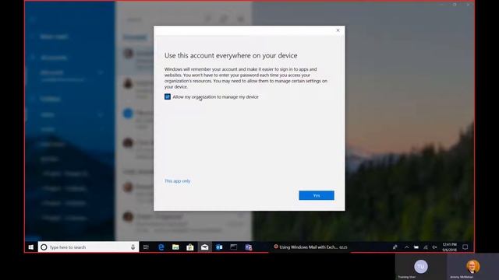Click the Type here to search box
The height and width of the screenshot is (280, 499).
click(x=88, y=247)
